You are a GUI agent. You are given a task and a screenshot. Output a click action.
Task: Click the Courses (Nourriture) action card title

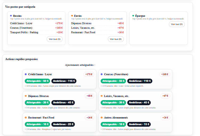pyautogui.click(x=116, y=74)
